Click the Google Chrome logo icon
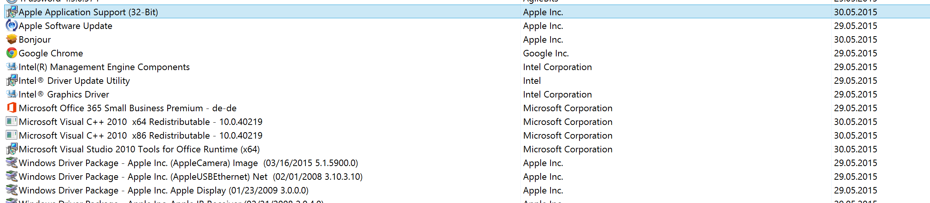930x203 pixels. pos(12,53)
